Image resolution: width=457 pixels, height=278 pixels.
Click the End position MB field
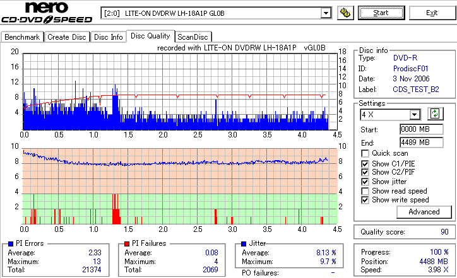[422, 142]
